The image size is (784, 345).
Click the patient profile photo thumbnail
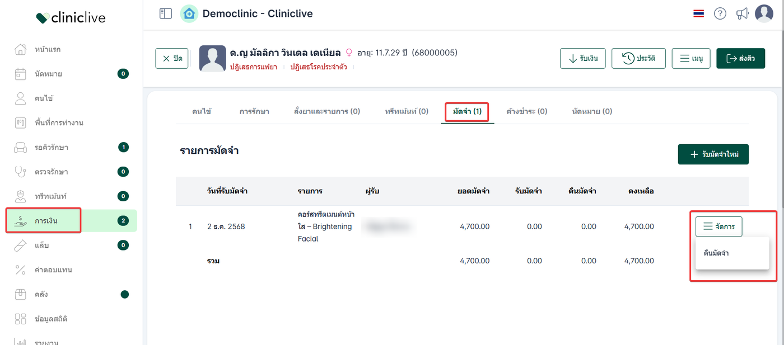click(x=212, y=58)
